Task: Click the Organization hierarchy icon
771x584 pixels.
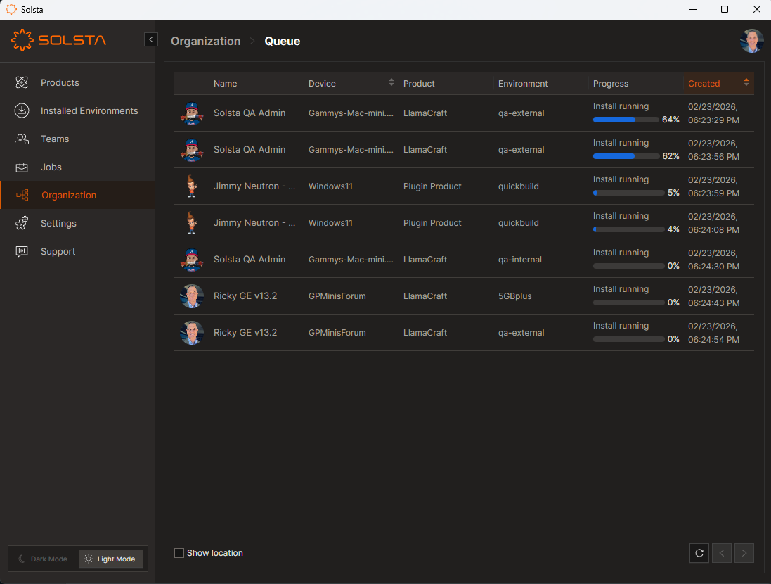Action: point(22,195)
